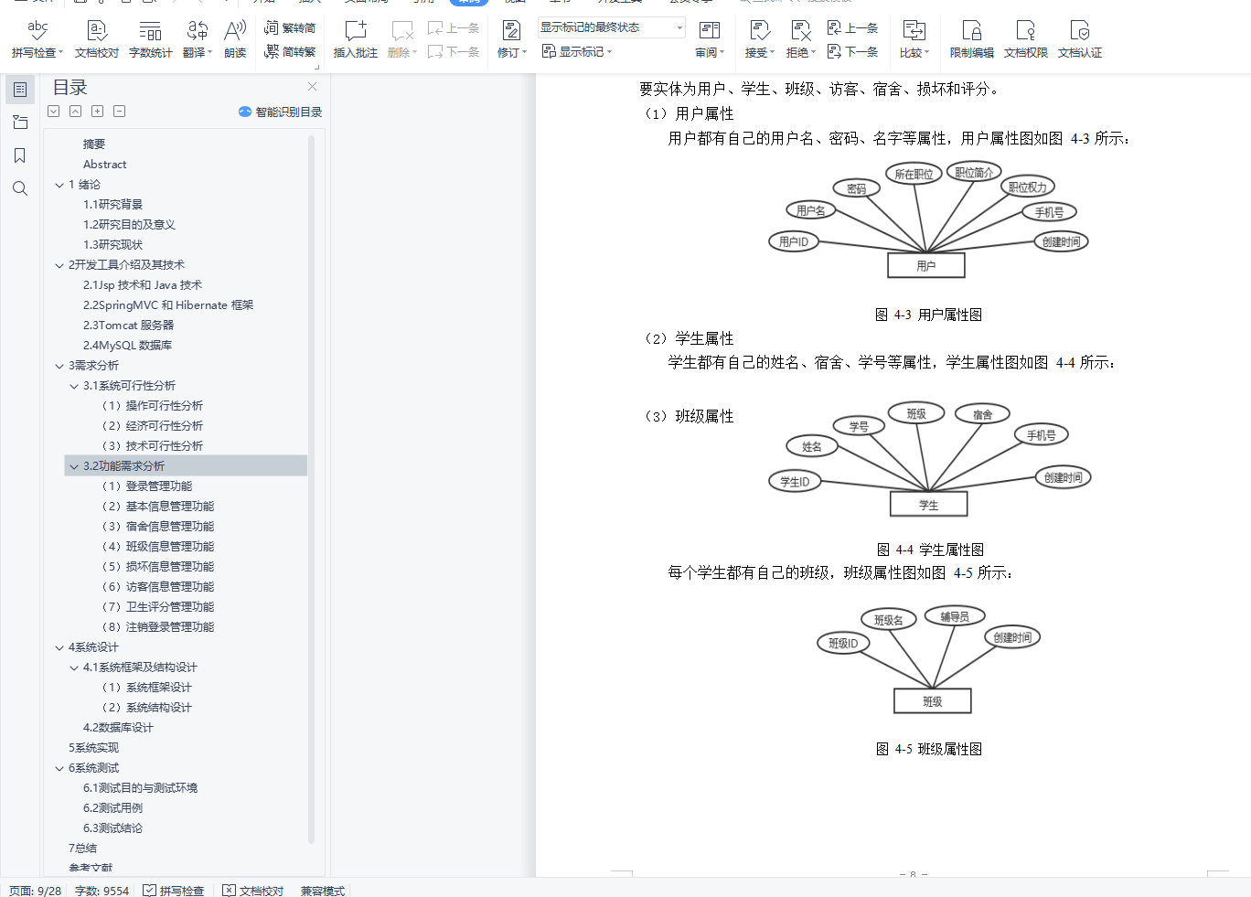Insert a comment with 插入批注
Viewport: 1251px width, 897px height.
tap(355, 39)
